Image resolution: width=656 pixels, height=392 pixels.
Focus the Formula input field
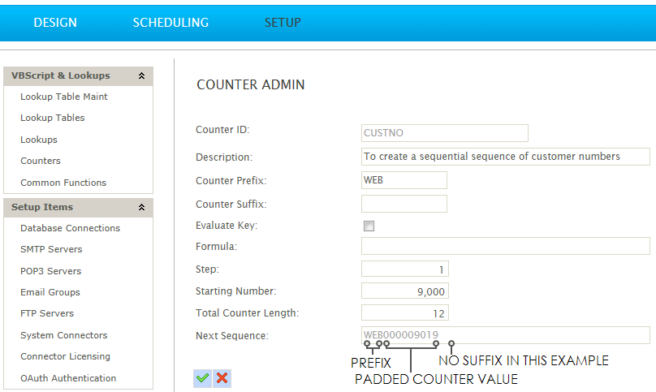click(505, 246)
